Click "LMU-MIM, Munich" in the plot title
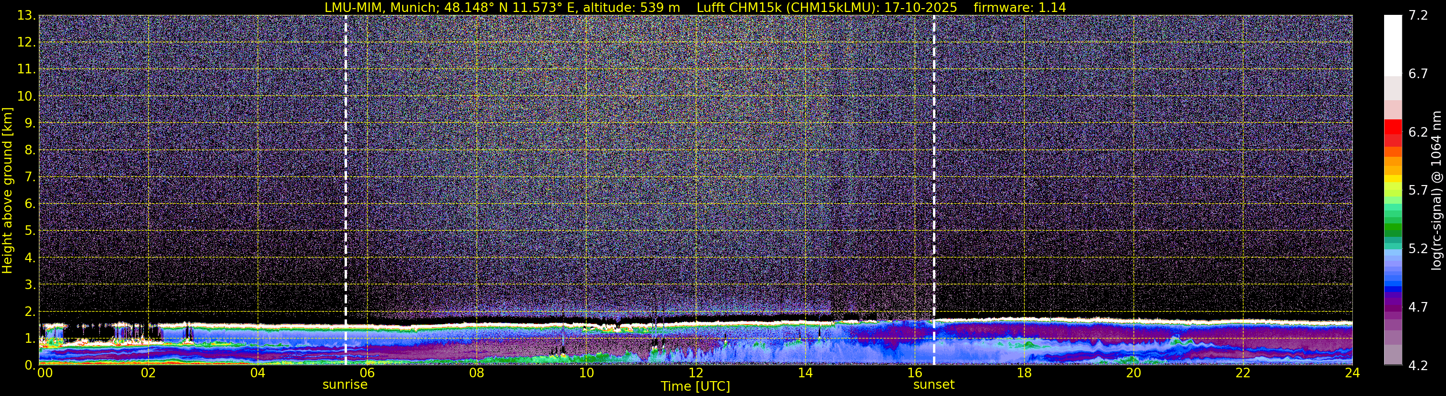Viewport: 1446px width, 396px height. (381, 7)
